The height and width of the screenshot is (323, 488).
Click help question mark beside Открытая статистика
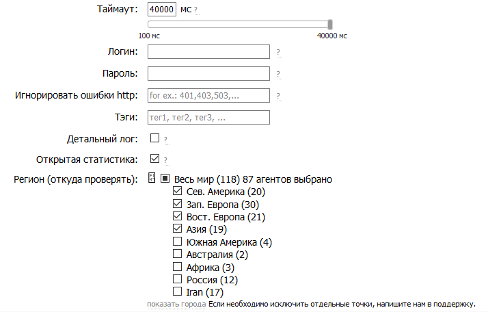pos(166,161)
